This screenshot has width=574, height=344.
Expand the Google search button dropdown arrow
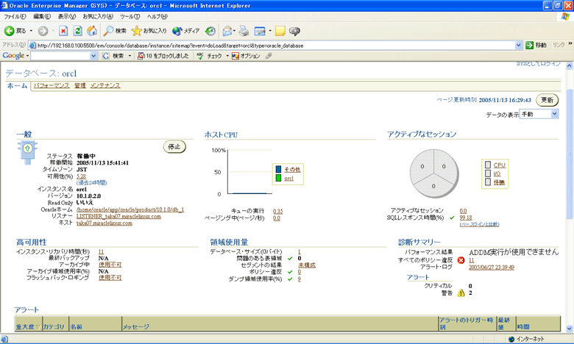pyautogui.click(x=130, y=56)
